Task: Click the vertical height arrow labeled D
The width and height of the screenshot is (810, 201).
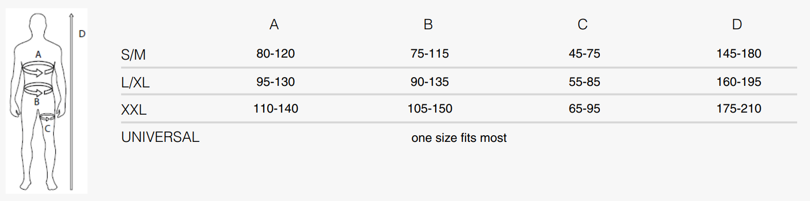Action: pos(72,102)
